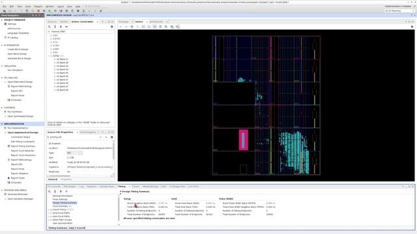Click Generate Bitstream in Flow Navigator
The height and width of the screenshot is (234, 417).
18,194
